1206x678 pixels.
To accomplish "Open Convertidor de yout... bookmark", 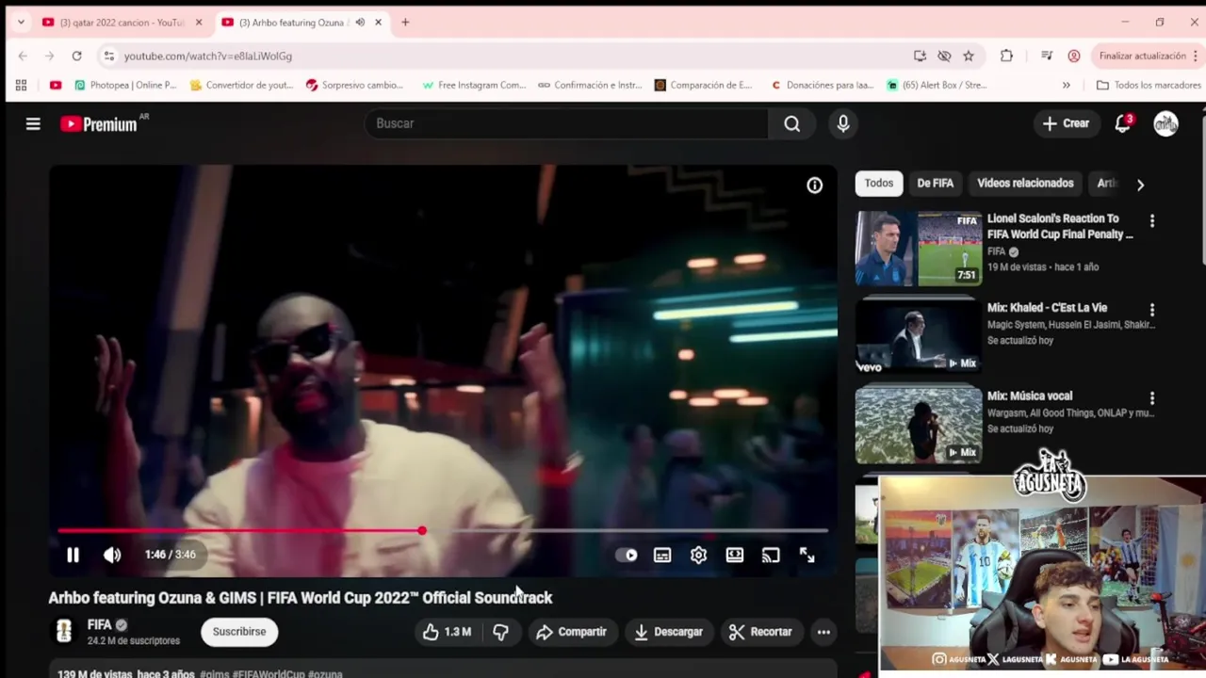I will 242,85.
